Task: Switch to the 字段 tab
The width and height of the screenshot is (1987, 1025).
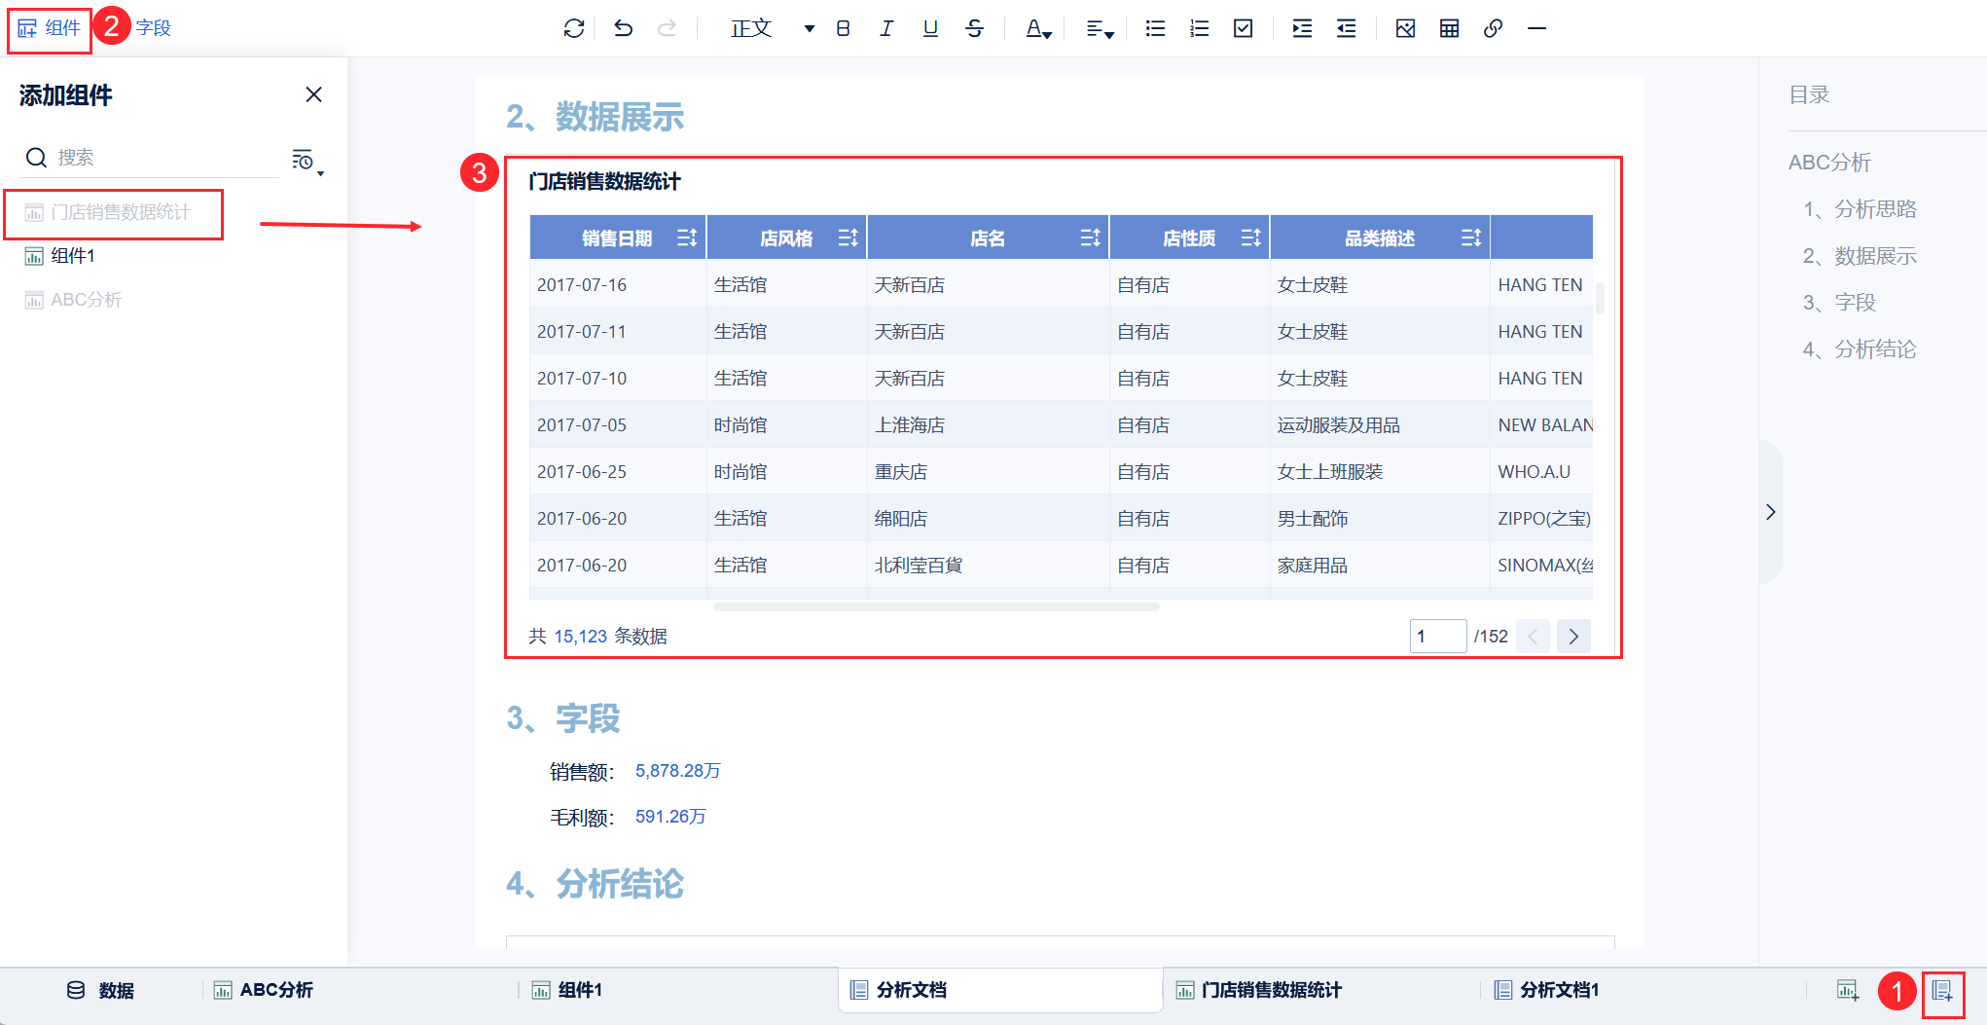Action: [154, 28]
